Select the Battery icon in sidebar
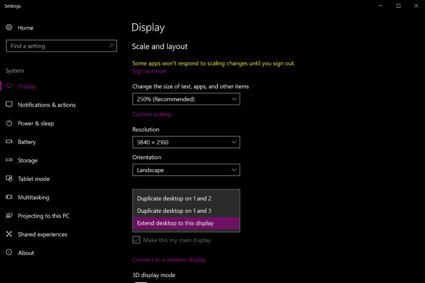425x283 pixels. 9,142
